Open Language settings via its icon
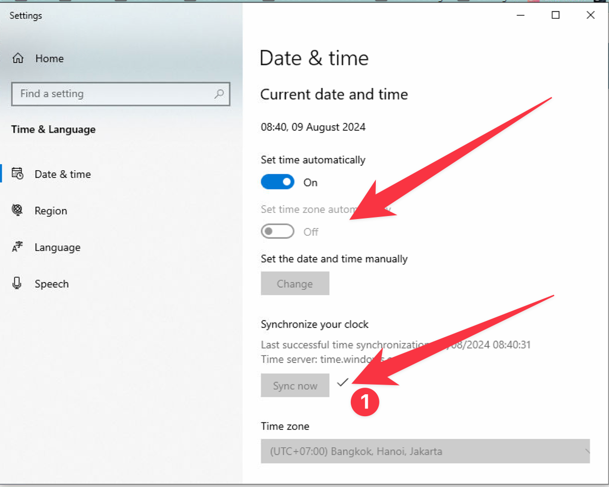 (x=17, y=247)
